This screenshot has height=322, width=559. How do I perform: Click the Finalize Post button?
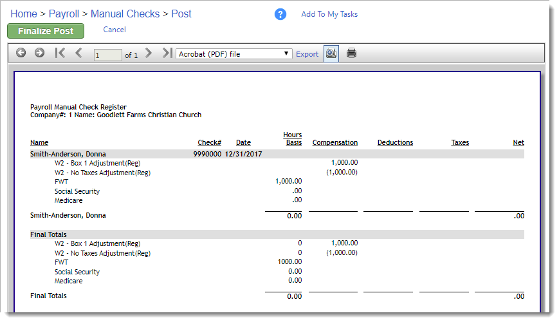tap(46, 31)
